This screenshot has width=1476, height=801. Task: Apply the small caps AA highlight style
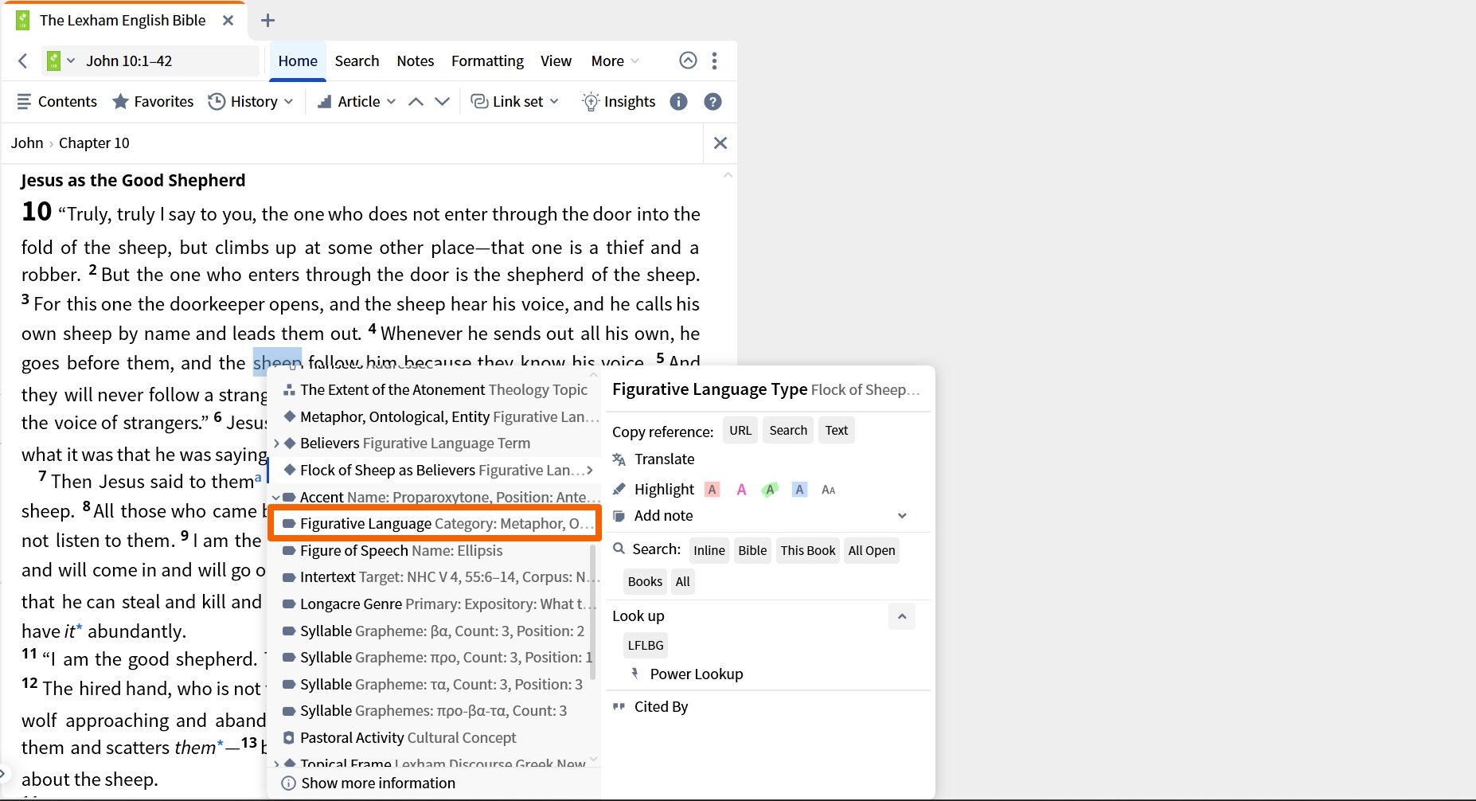(828, 489)
